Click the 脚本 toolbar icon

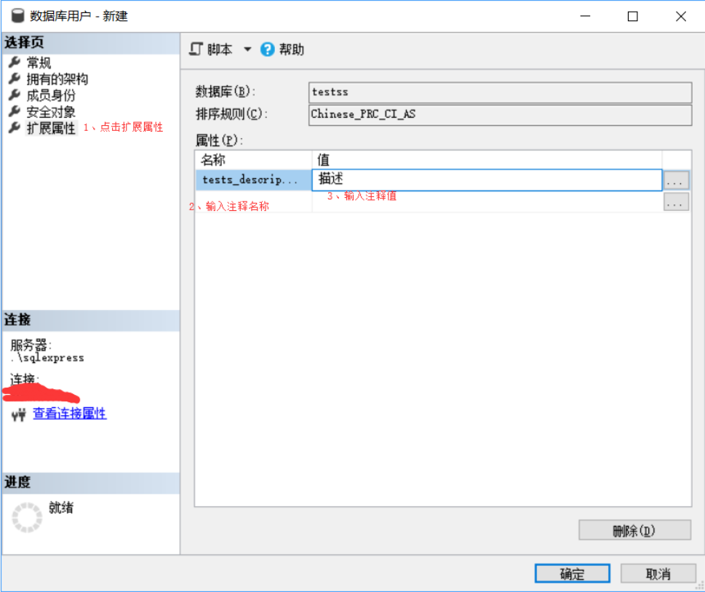(x=195, y=49)
